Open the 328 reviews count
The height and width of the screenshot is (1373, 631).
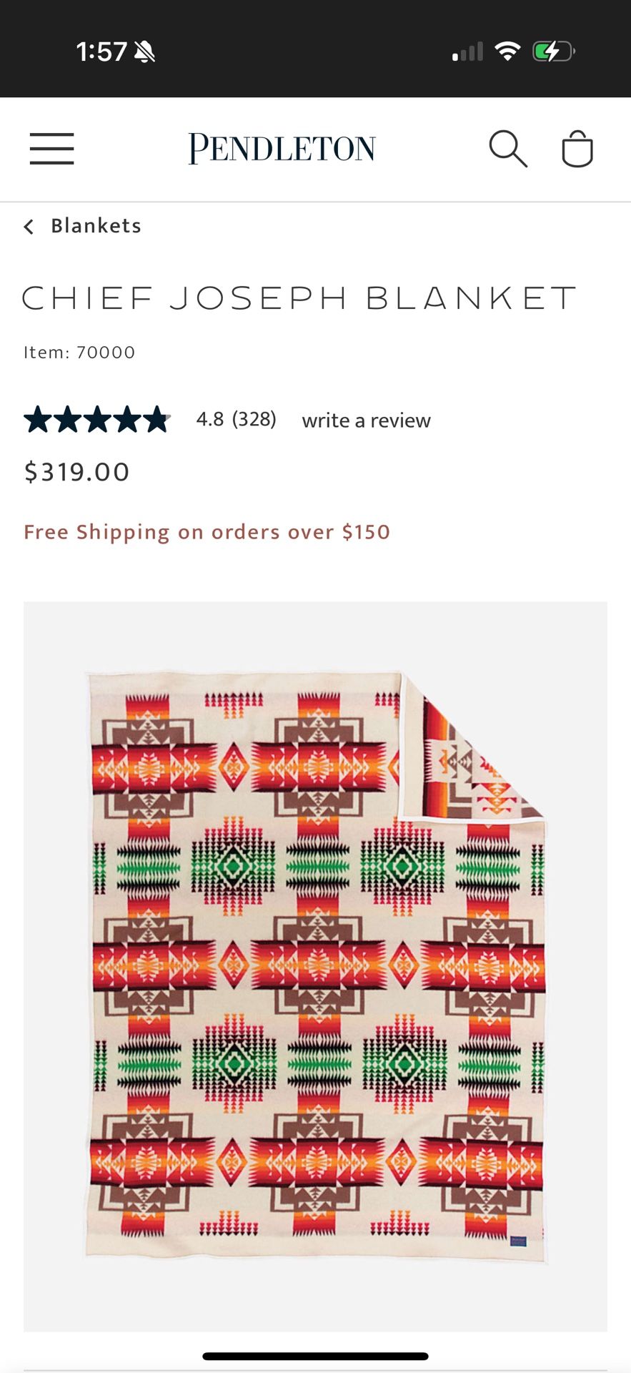coord(254,419)
